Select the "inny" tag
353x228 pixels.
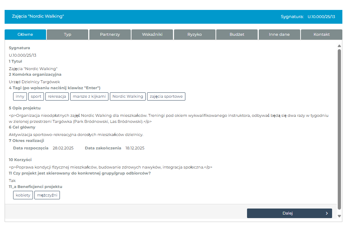click(20, 96)
